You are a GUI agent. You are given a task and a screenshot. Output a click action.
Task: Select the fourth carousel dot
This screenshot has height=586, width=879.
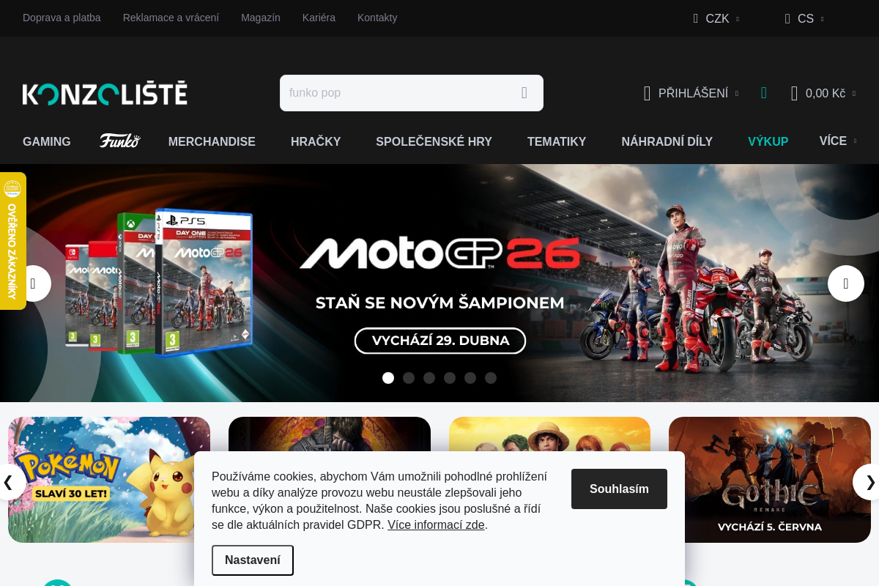450,378
